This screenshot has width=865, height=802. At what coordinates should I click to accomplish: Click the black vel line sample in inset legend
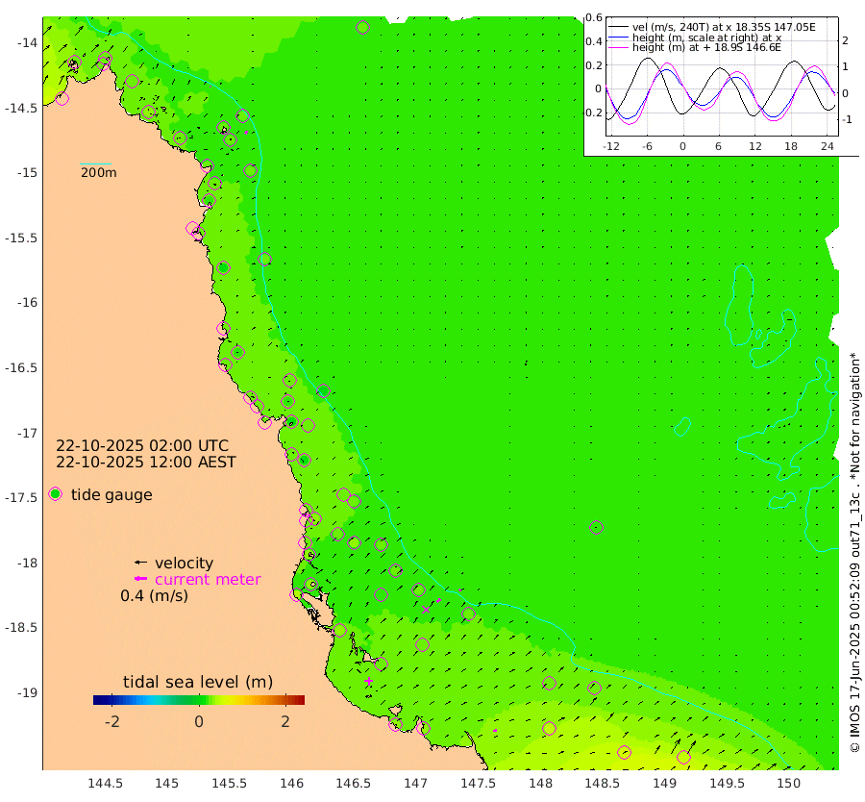(x=618, y=27)
